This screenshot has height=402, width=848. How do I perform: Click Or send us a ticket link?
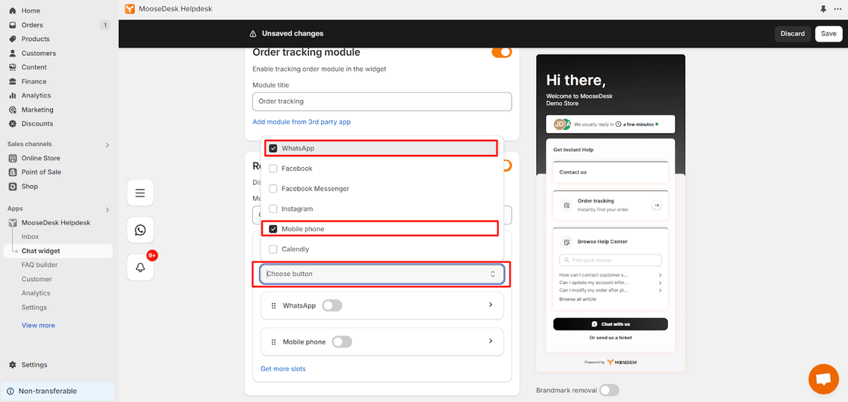tap(610, 338)
